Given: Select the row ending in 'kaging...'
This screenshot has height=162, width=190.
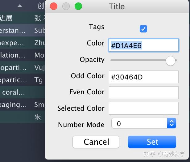Looking at the screenshot, I should 22,104.
